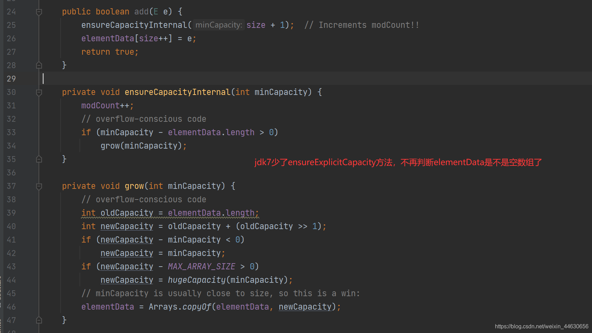Click the 'Increments modCount!!' comment
The height and width of the screenshot is (333, 592).
click(362, 25)
